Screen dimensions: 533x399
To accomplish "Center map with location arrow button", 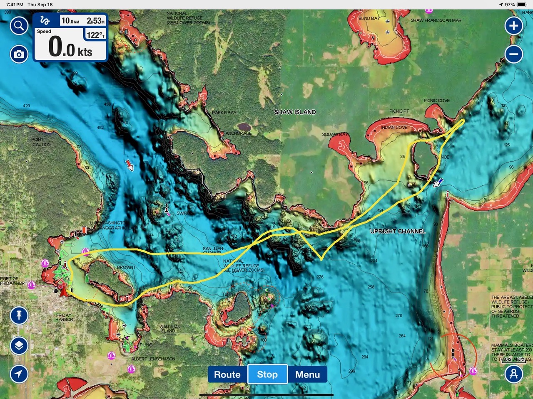I will [x=19, y=374].
